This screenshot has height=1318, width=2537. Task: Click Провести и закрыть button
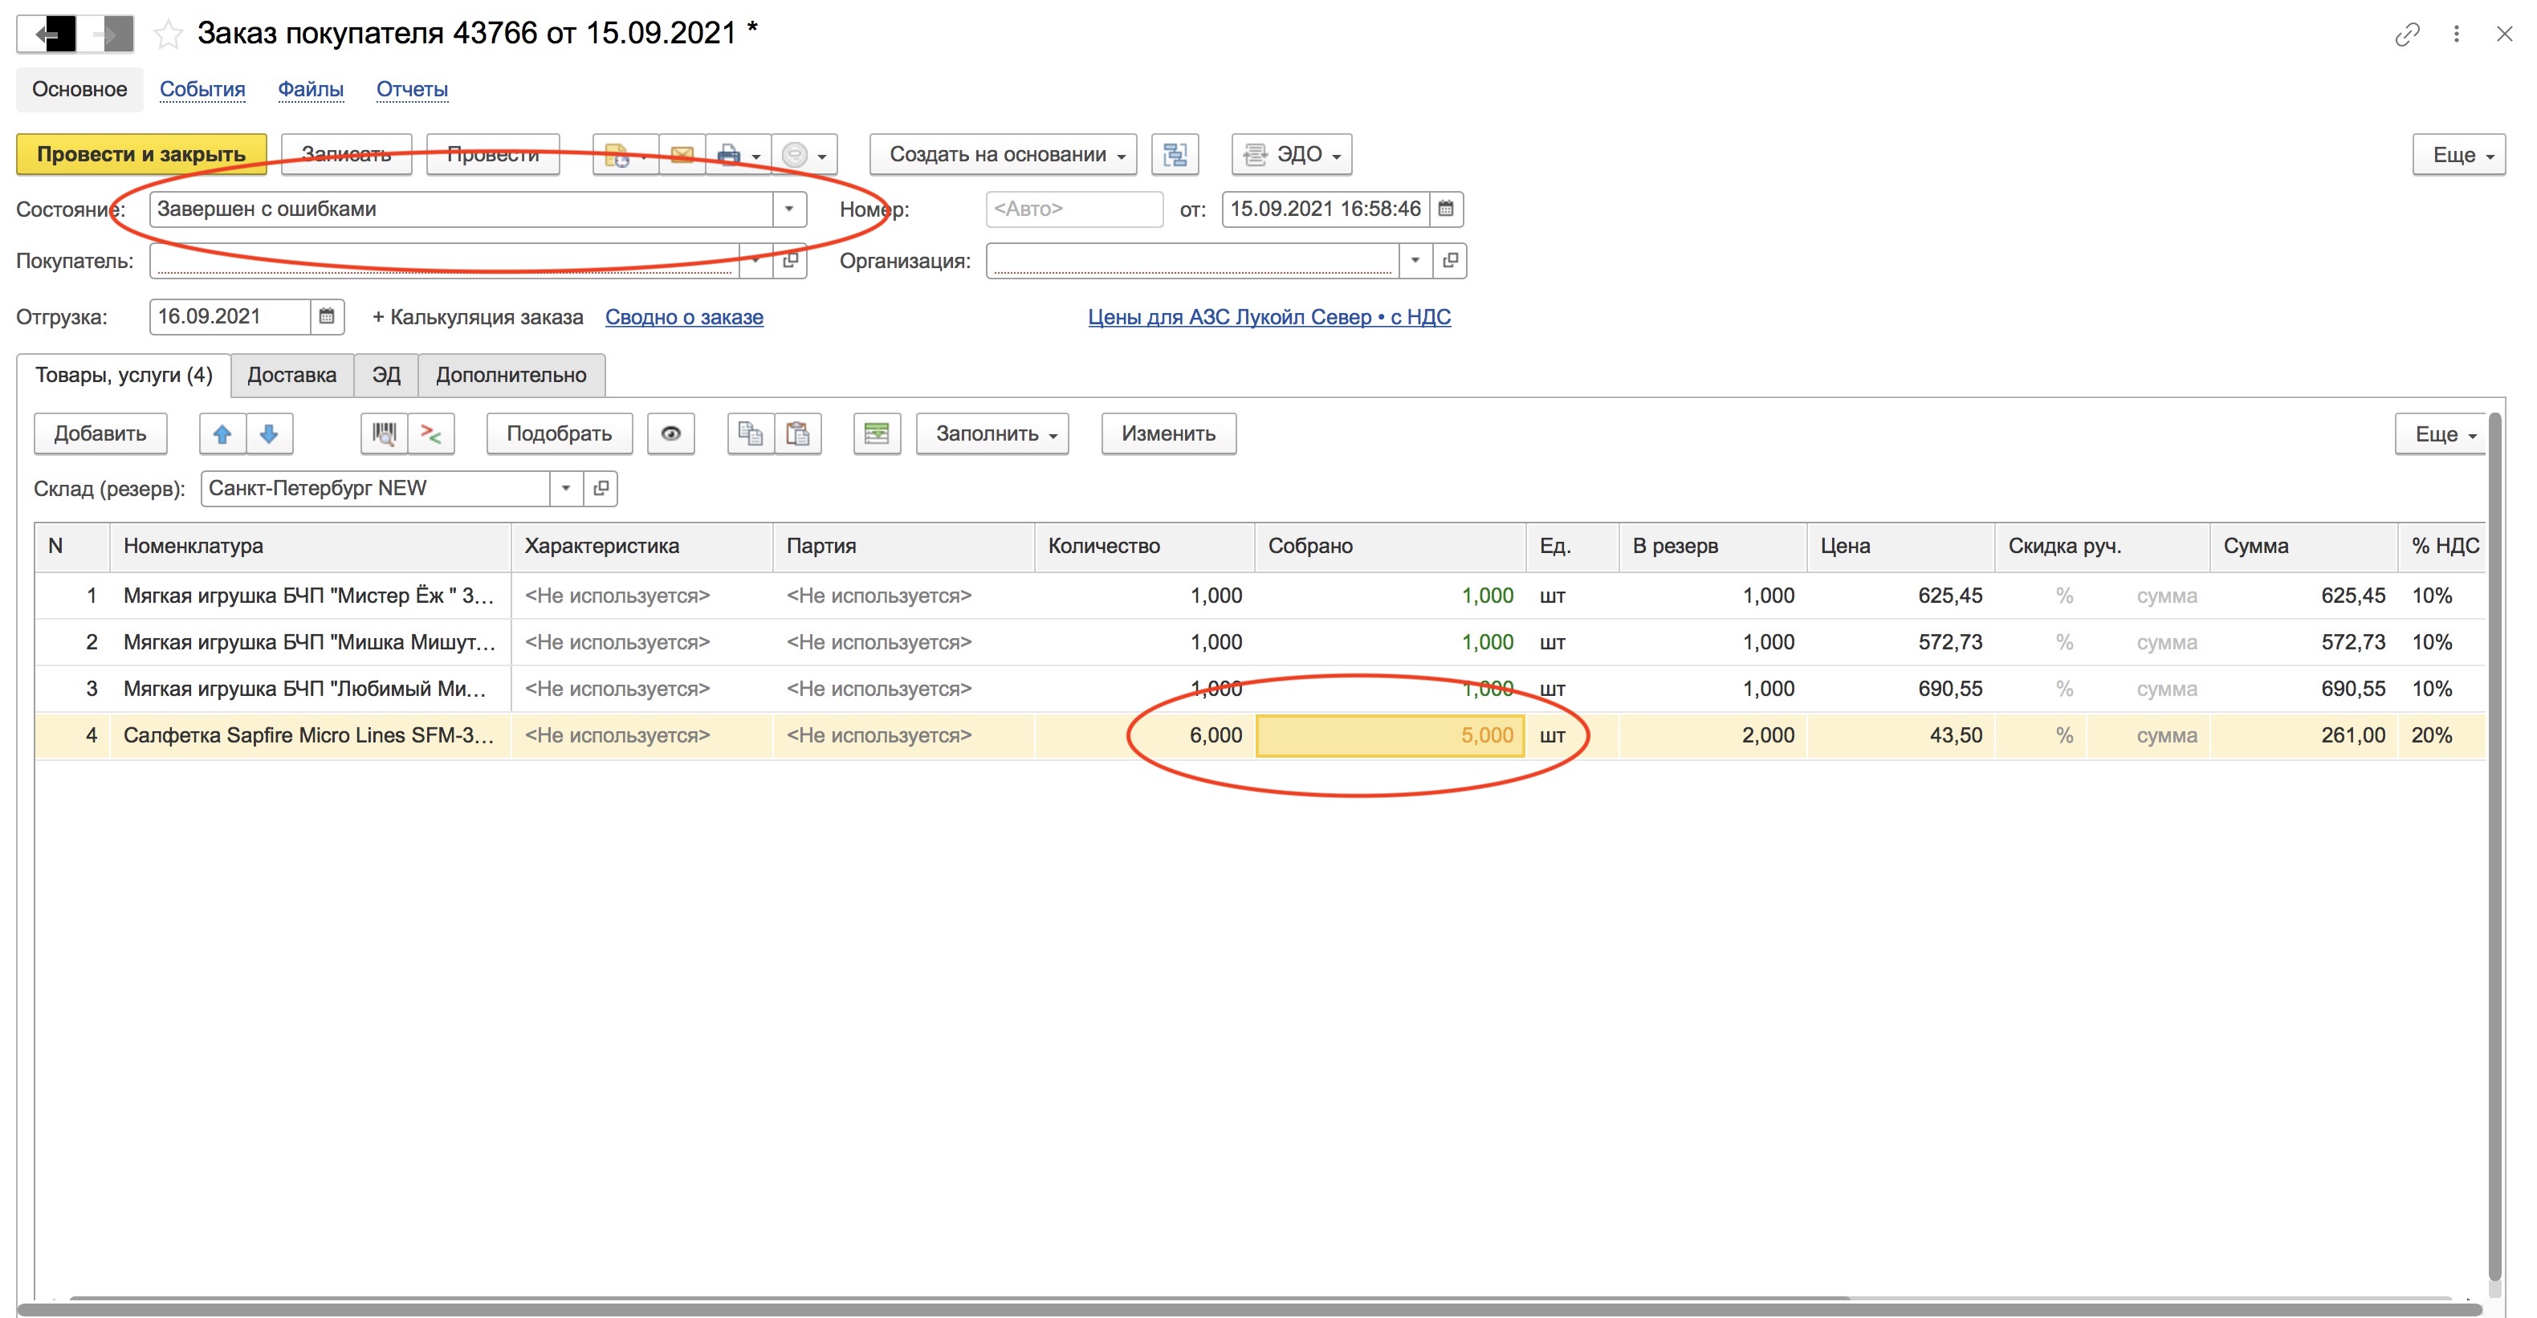click(x=140, y=155)
